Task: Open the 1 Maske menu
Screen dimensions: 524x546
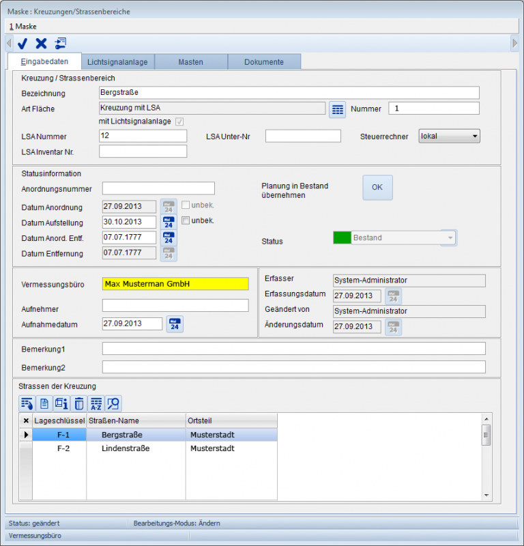Action: (23, 27)
